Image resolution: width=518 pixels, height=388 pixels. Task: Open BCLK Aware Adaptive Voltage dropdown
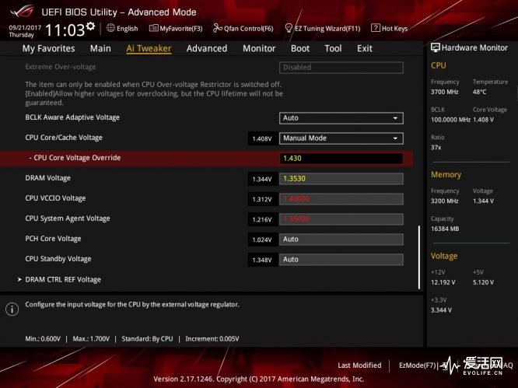(341, 118)
